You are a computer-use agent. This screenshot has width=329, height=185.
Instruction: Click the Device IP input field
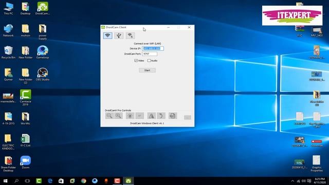tap(153, 48)
